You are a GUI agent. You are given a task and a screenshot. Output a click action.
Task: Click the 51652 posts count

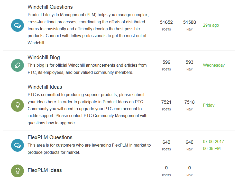click(166, 22)
